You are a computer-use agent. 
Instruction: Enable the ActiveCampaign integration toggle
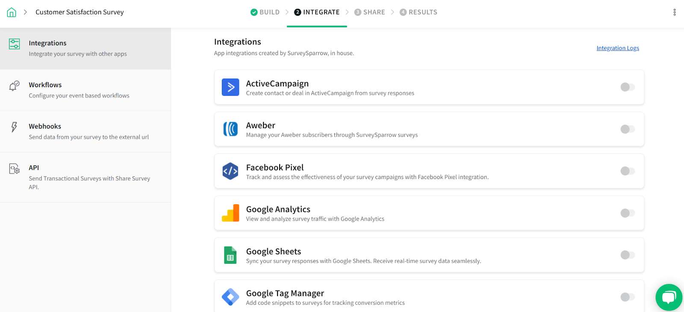coord(628,87)
